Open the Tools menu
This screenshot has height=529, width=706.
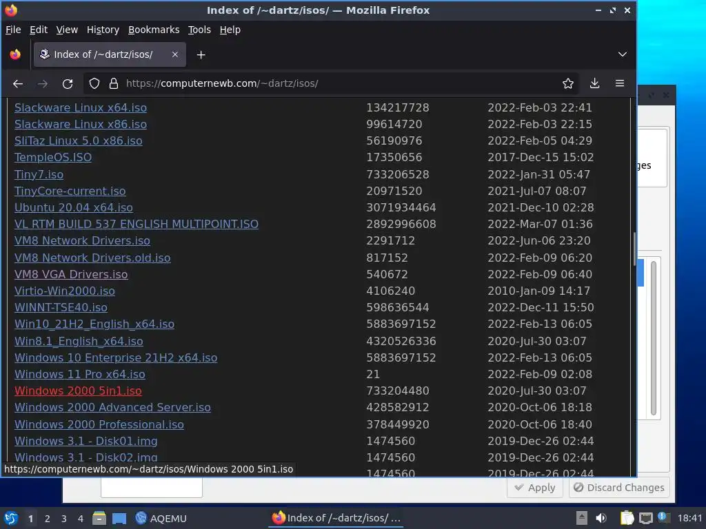point(199,30)
